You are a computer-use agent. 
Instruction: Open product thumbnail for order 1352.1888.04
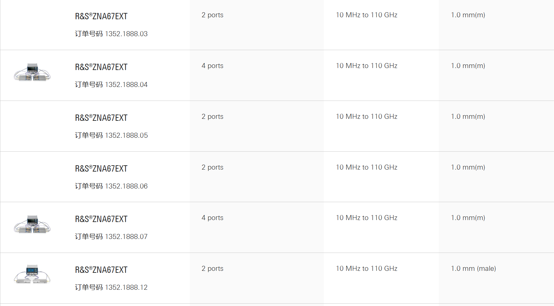click(32, 72)
